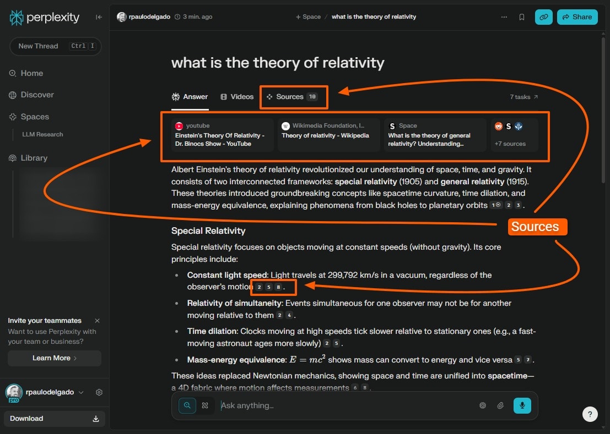Click the Perplexity logo
Viewport: 610px width, 434px height.
coord(44,17)
